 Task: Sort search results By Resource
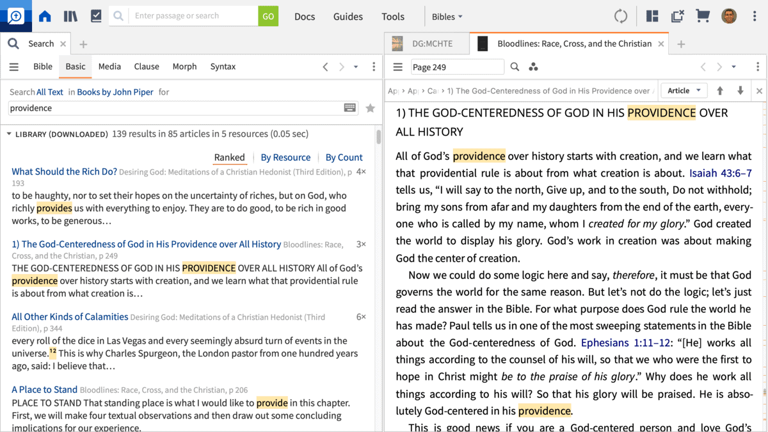pos(285,157)
